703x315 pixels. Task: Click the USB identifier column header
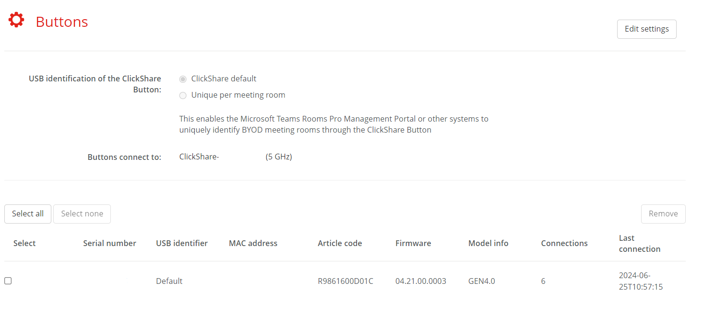coord(182,243)
